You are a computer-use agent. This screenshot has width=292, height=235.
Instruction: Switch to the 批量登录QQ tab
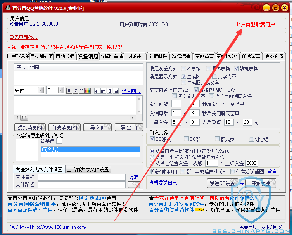click(x=18, y=56)
